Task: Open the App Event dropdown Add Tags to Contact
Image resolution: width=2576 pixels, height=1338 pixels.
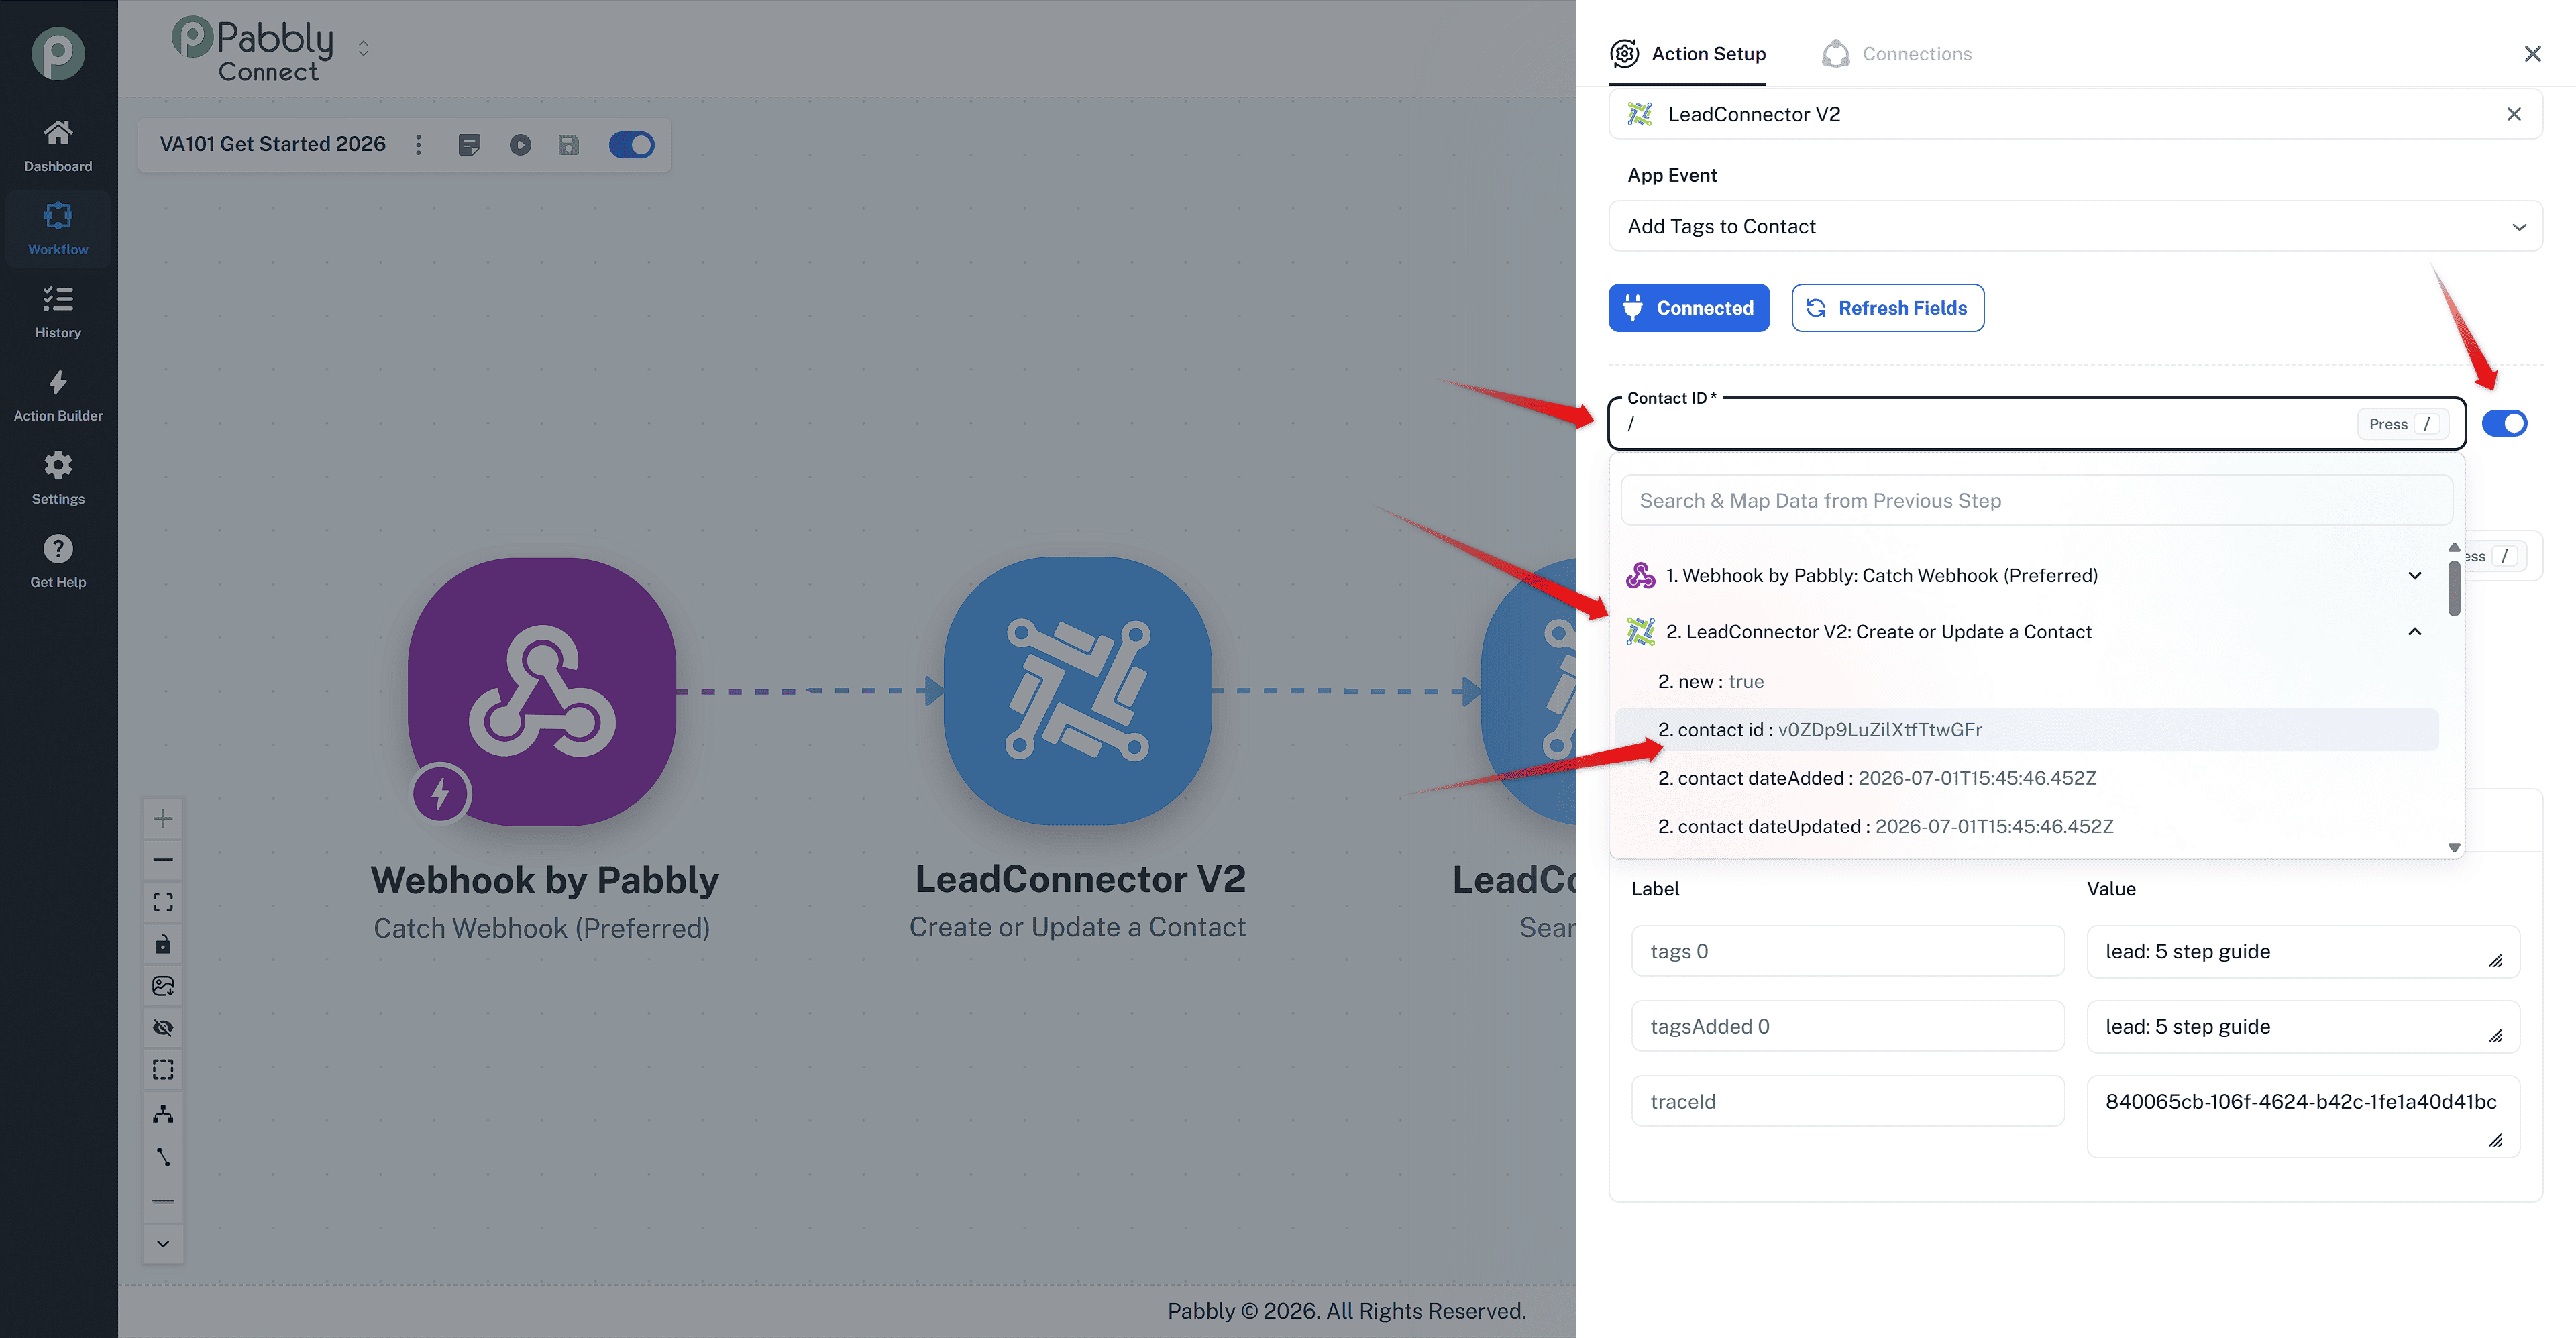Action: 2075,226
